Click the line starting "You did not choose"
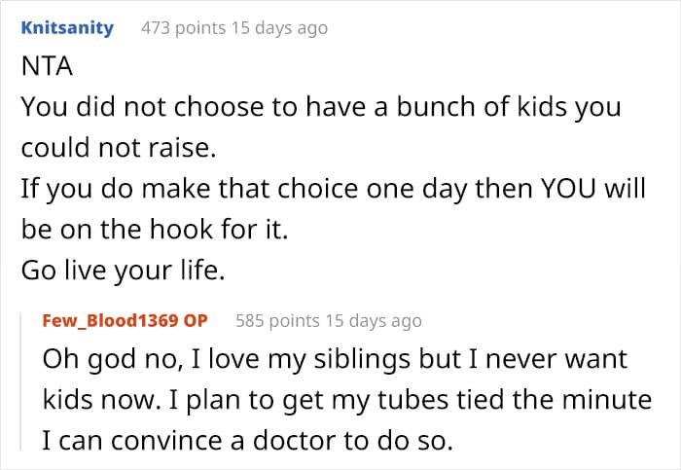 pyautogui.click(x=321, y=107)
